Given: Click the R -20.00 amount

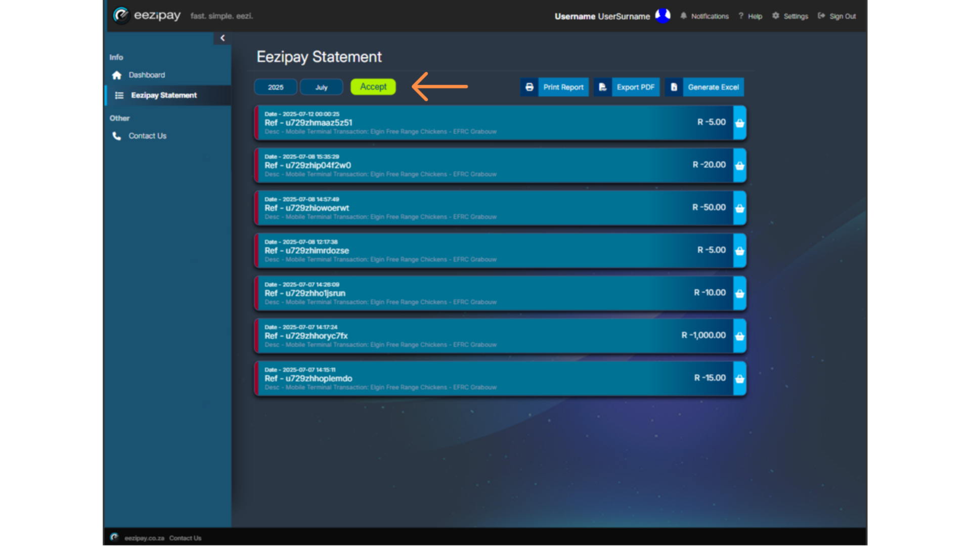Looking at the screenshot, I should (709, 165).
